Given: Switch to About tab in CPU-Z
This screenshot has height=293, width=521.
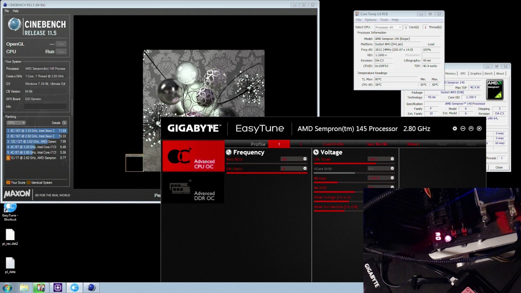Looking at the screenshot, I should pyautogui.click(x=500, y=74).
